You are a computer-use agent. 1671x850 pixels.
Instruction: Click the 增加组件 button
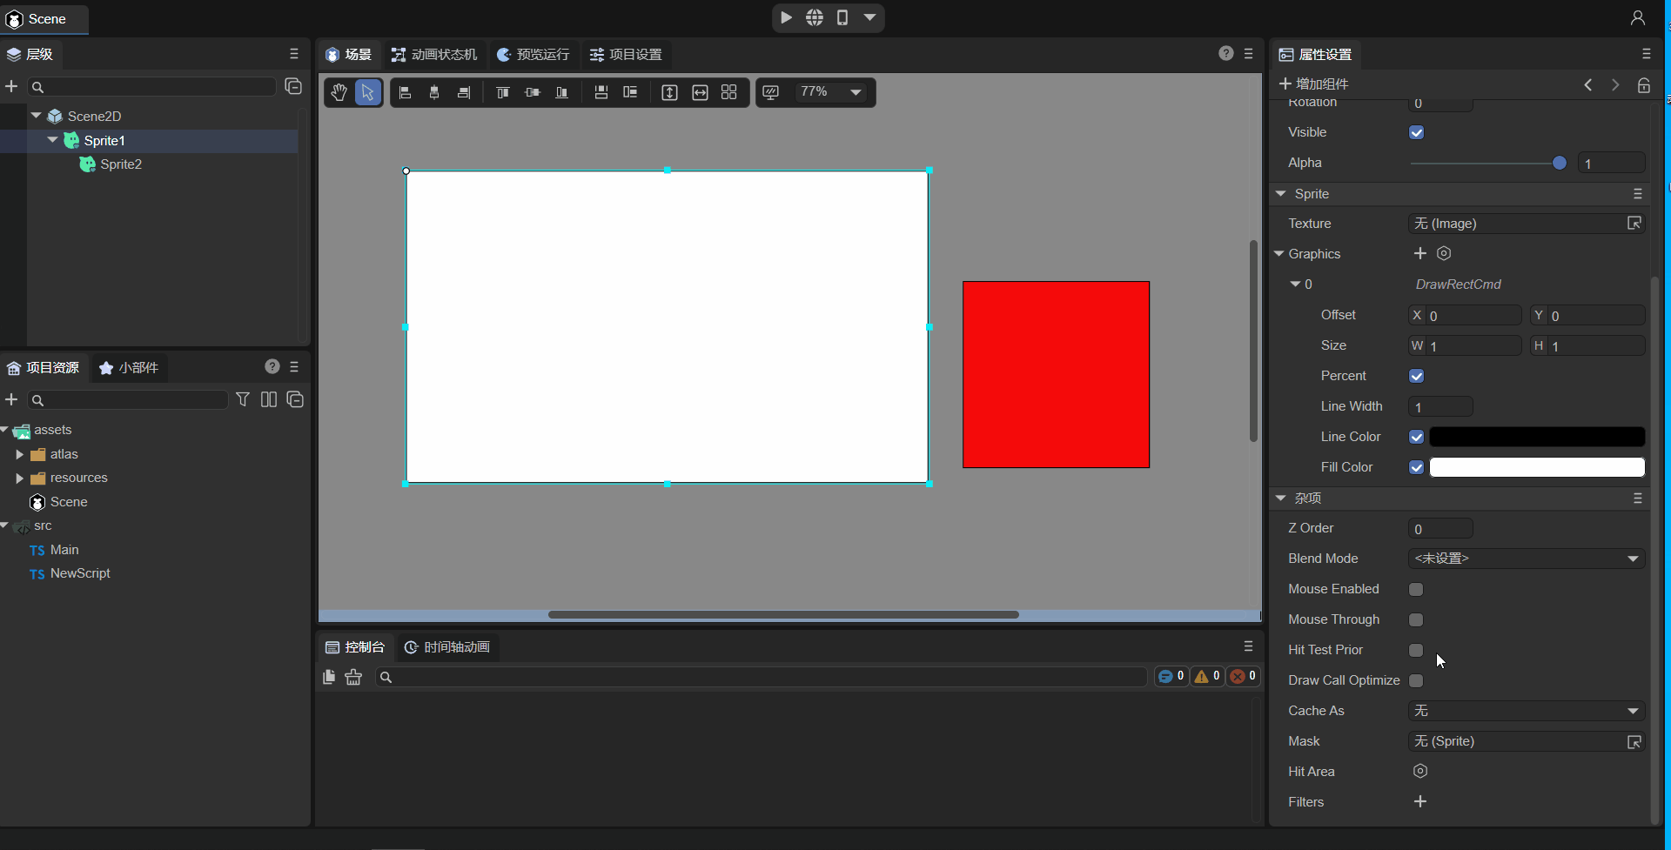point(1313,84)
